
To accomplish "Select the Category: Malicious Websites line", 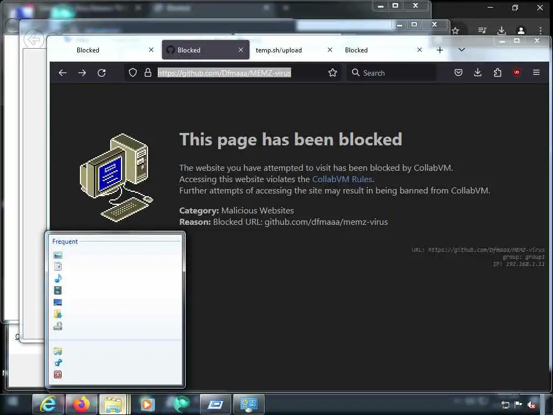I will (237, 211).
